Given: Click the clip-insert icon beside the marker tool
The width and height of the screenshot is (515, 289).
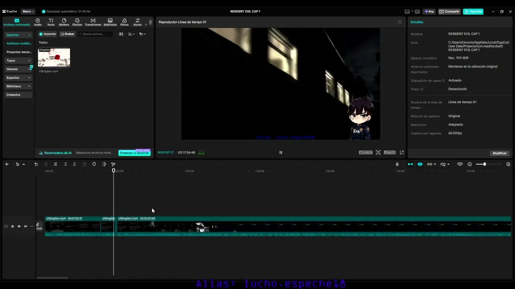Looking at the screenshot, I should tap(104, 164).
